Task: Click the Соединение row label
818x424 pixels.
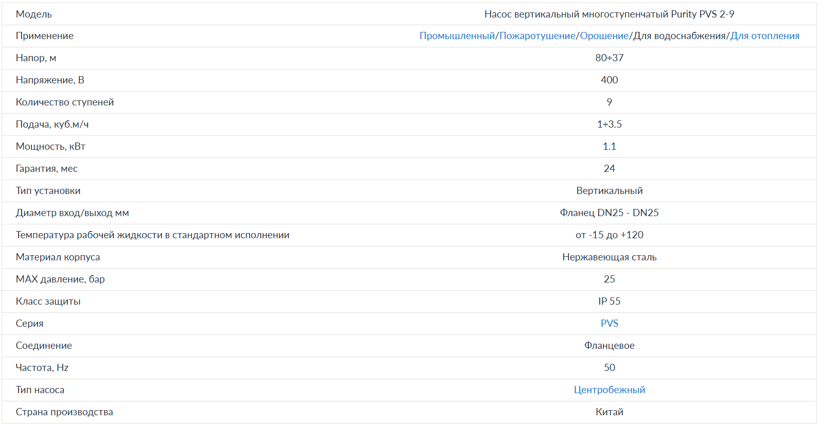Action: coord(44,346)
